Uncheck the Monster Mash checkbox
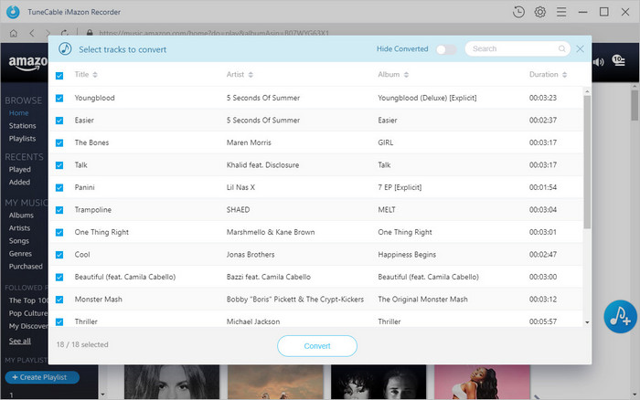This screenshot has height=400, width=640. (x=59, y=300)
